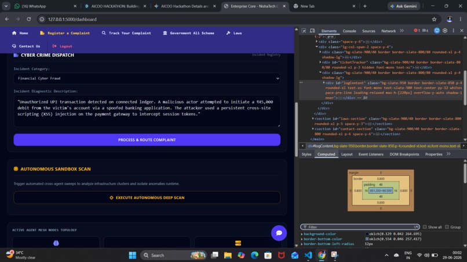The image size is (467, 262).
Task: Click into the Incident Diagnostic Description textarea
Action: [x=147, y=111]
